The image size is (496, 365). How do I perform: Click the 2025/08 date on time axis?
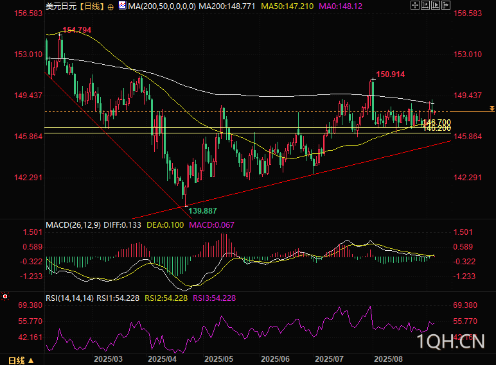pos(388,359)
